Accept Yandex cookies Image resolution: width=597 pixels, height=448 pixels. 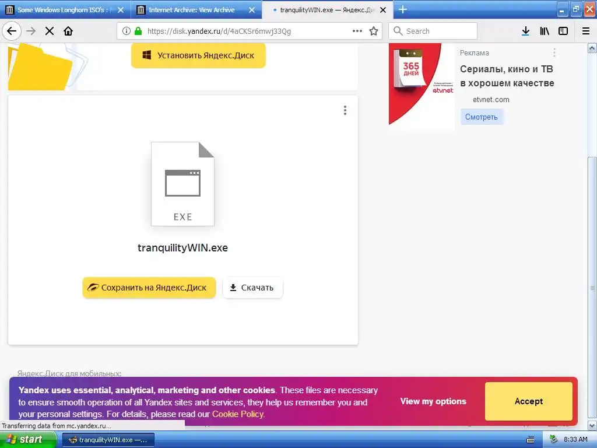click(528, 401)
